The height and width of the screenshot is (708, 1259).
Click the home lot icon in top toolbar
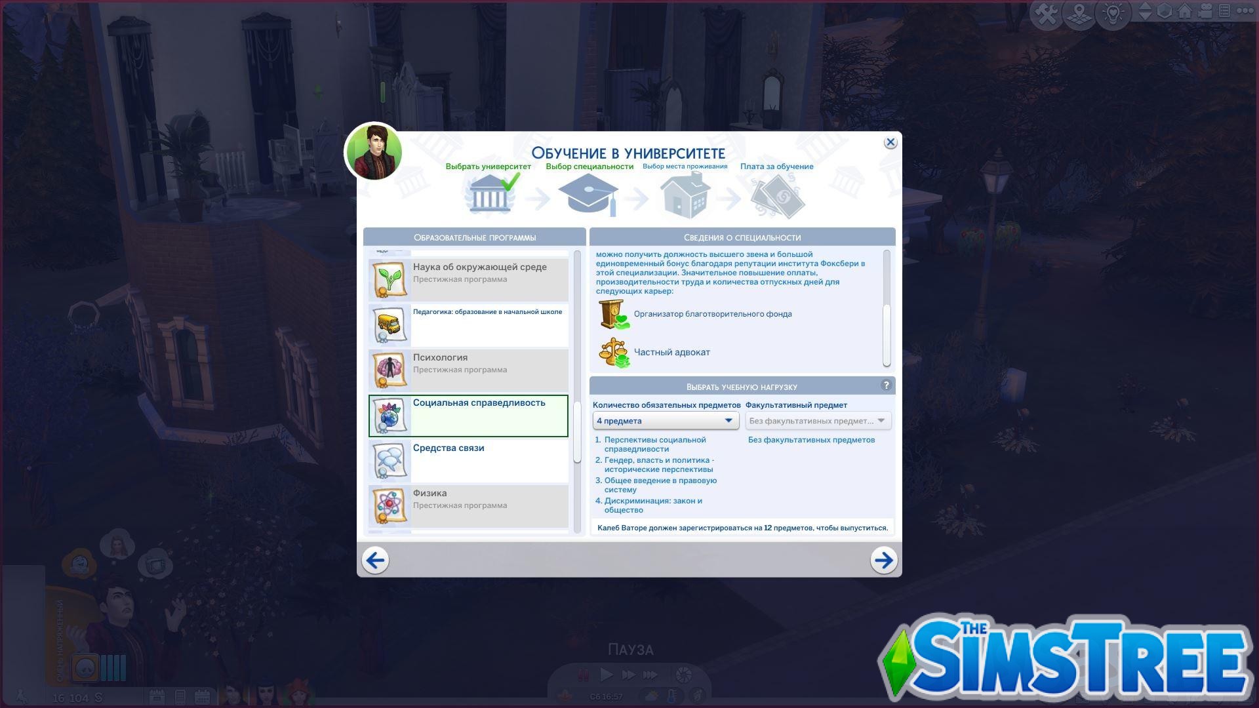coord(1185,11)
